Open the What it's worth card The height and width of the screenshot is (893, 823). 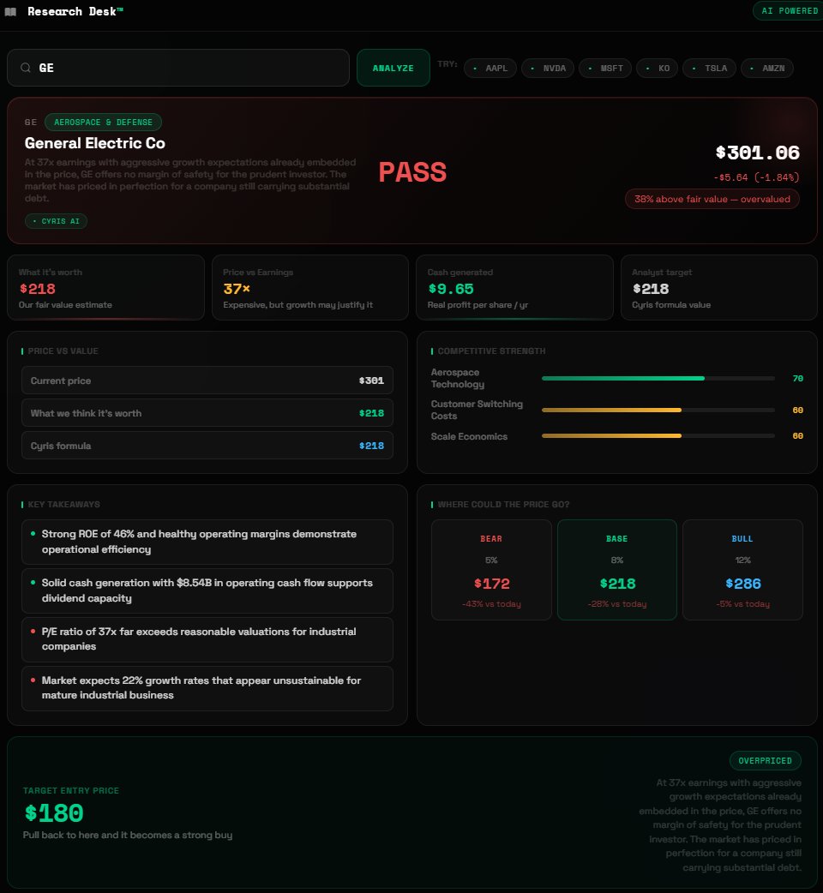click(x=106, y=288)
